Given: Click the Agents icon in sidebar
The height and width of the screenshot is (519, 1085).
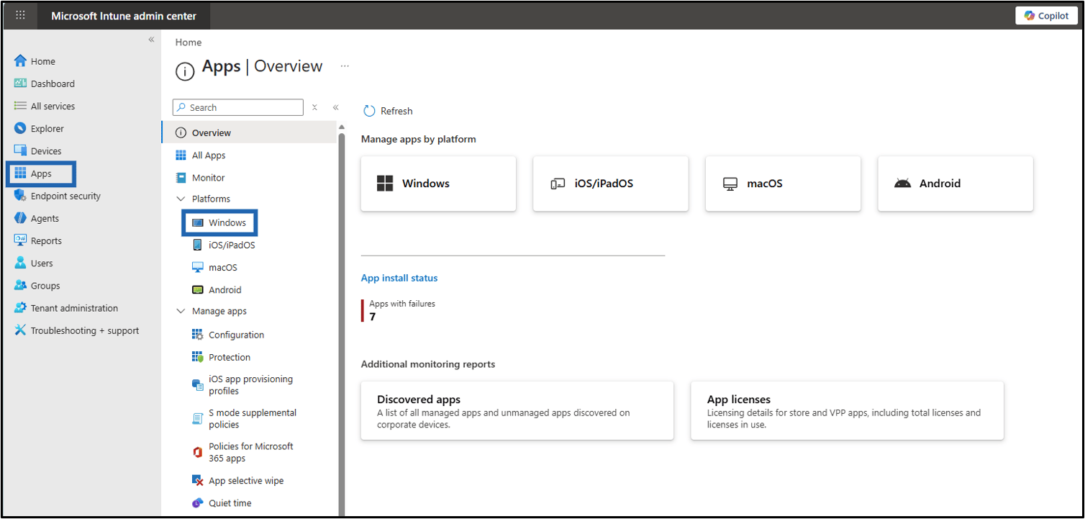Looking at the screenshot, I should [x=20, y=218].
